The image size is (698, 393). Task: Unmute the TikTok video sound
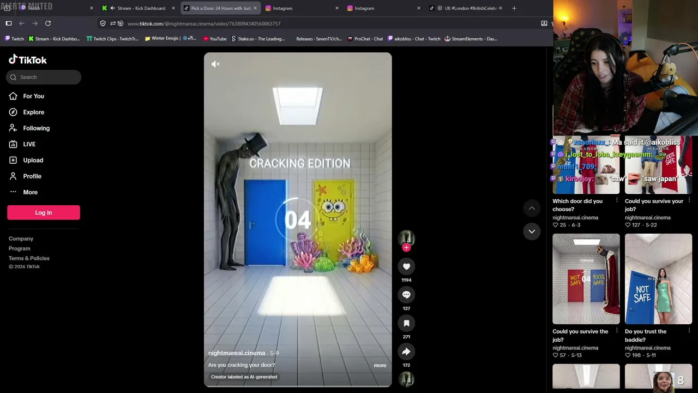[x=216, y=64]
